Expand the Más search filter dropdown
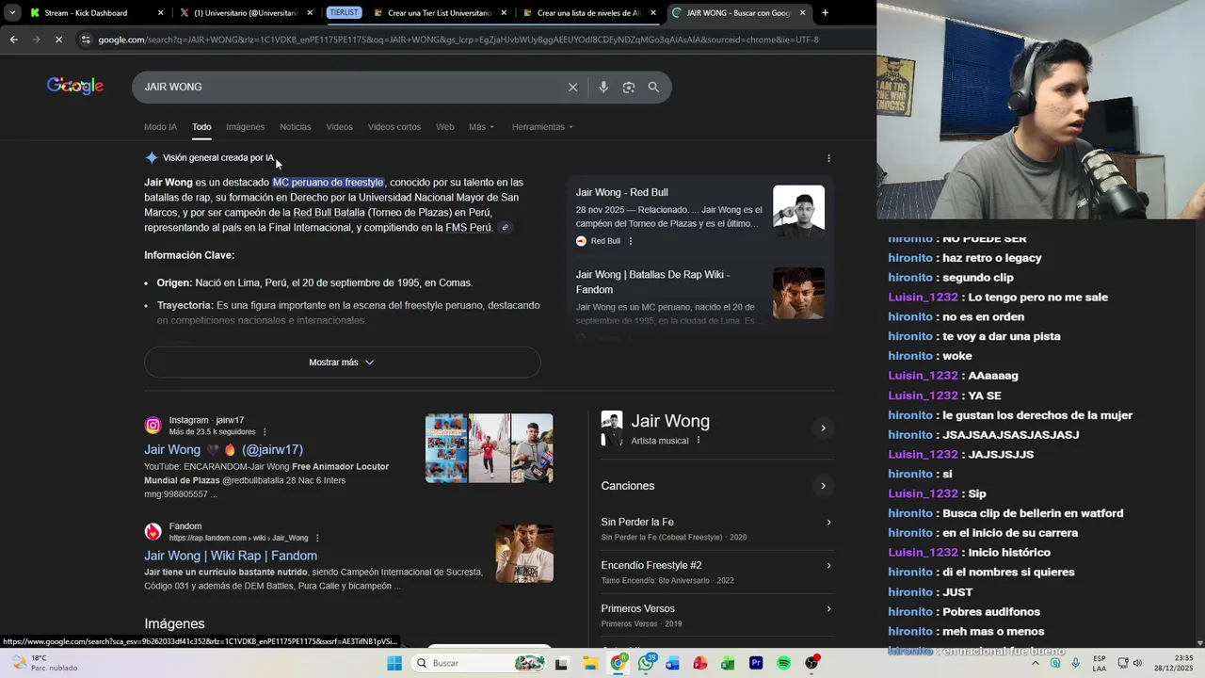 pos(481,127)
